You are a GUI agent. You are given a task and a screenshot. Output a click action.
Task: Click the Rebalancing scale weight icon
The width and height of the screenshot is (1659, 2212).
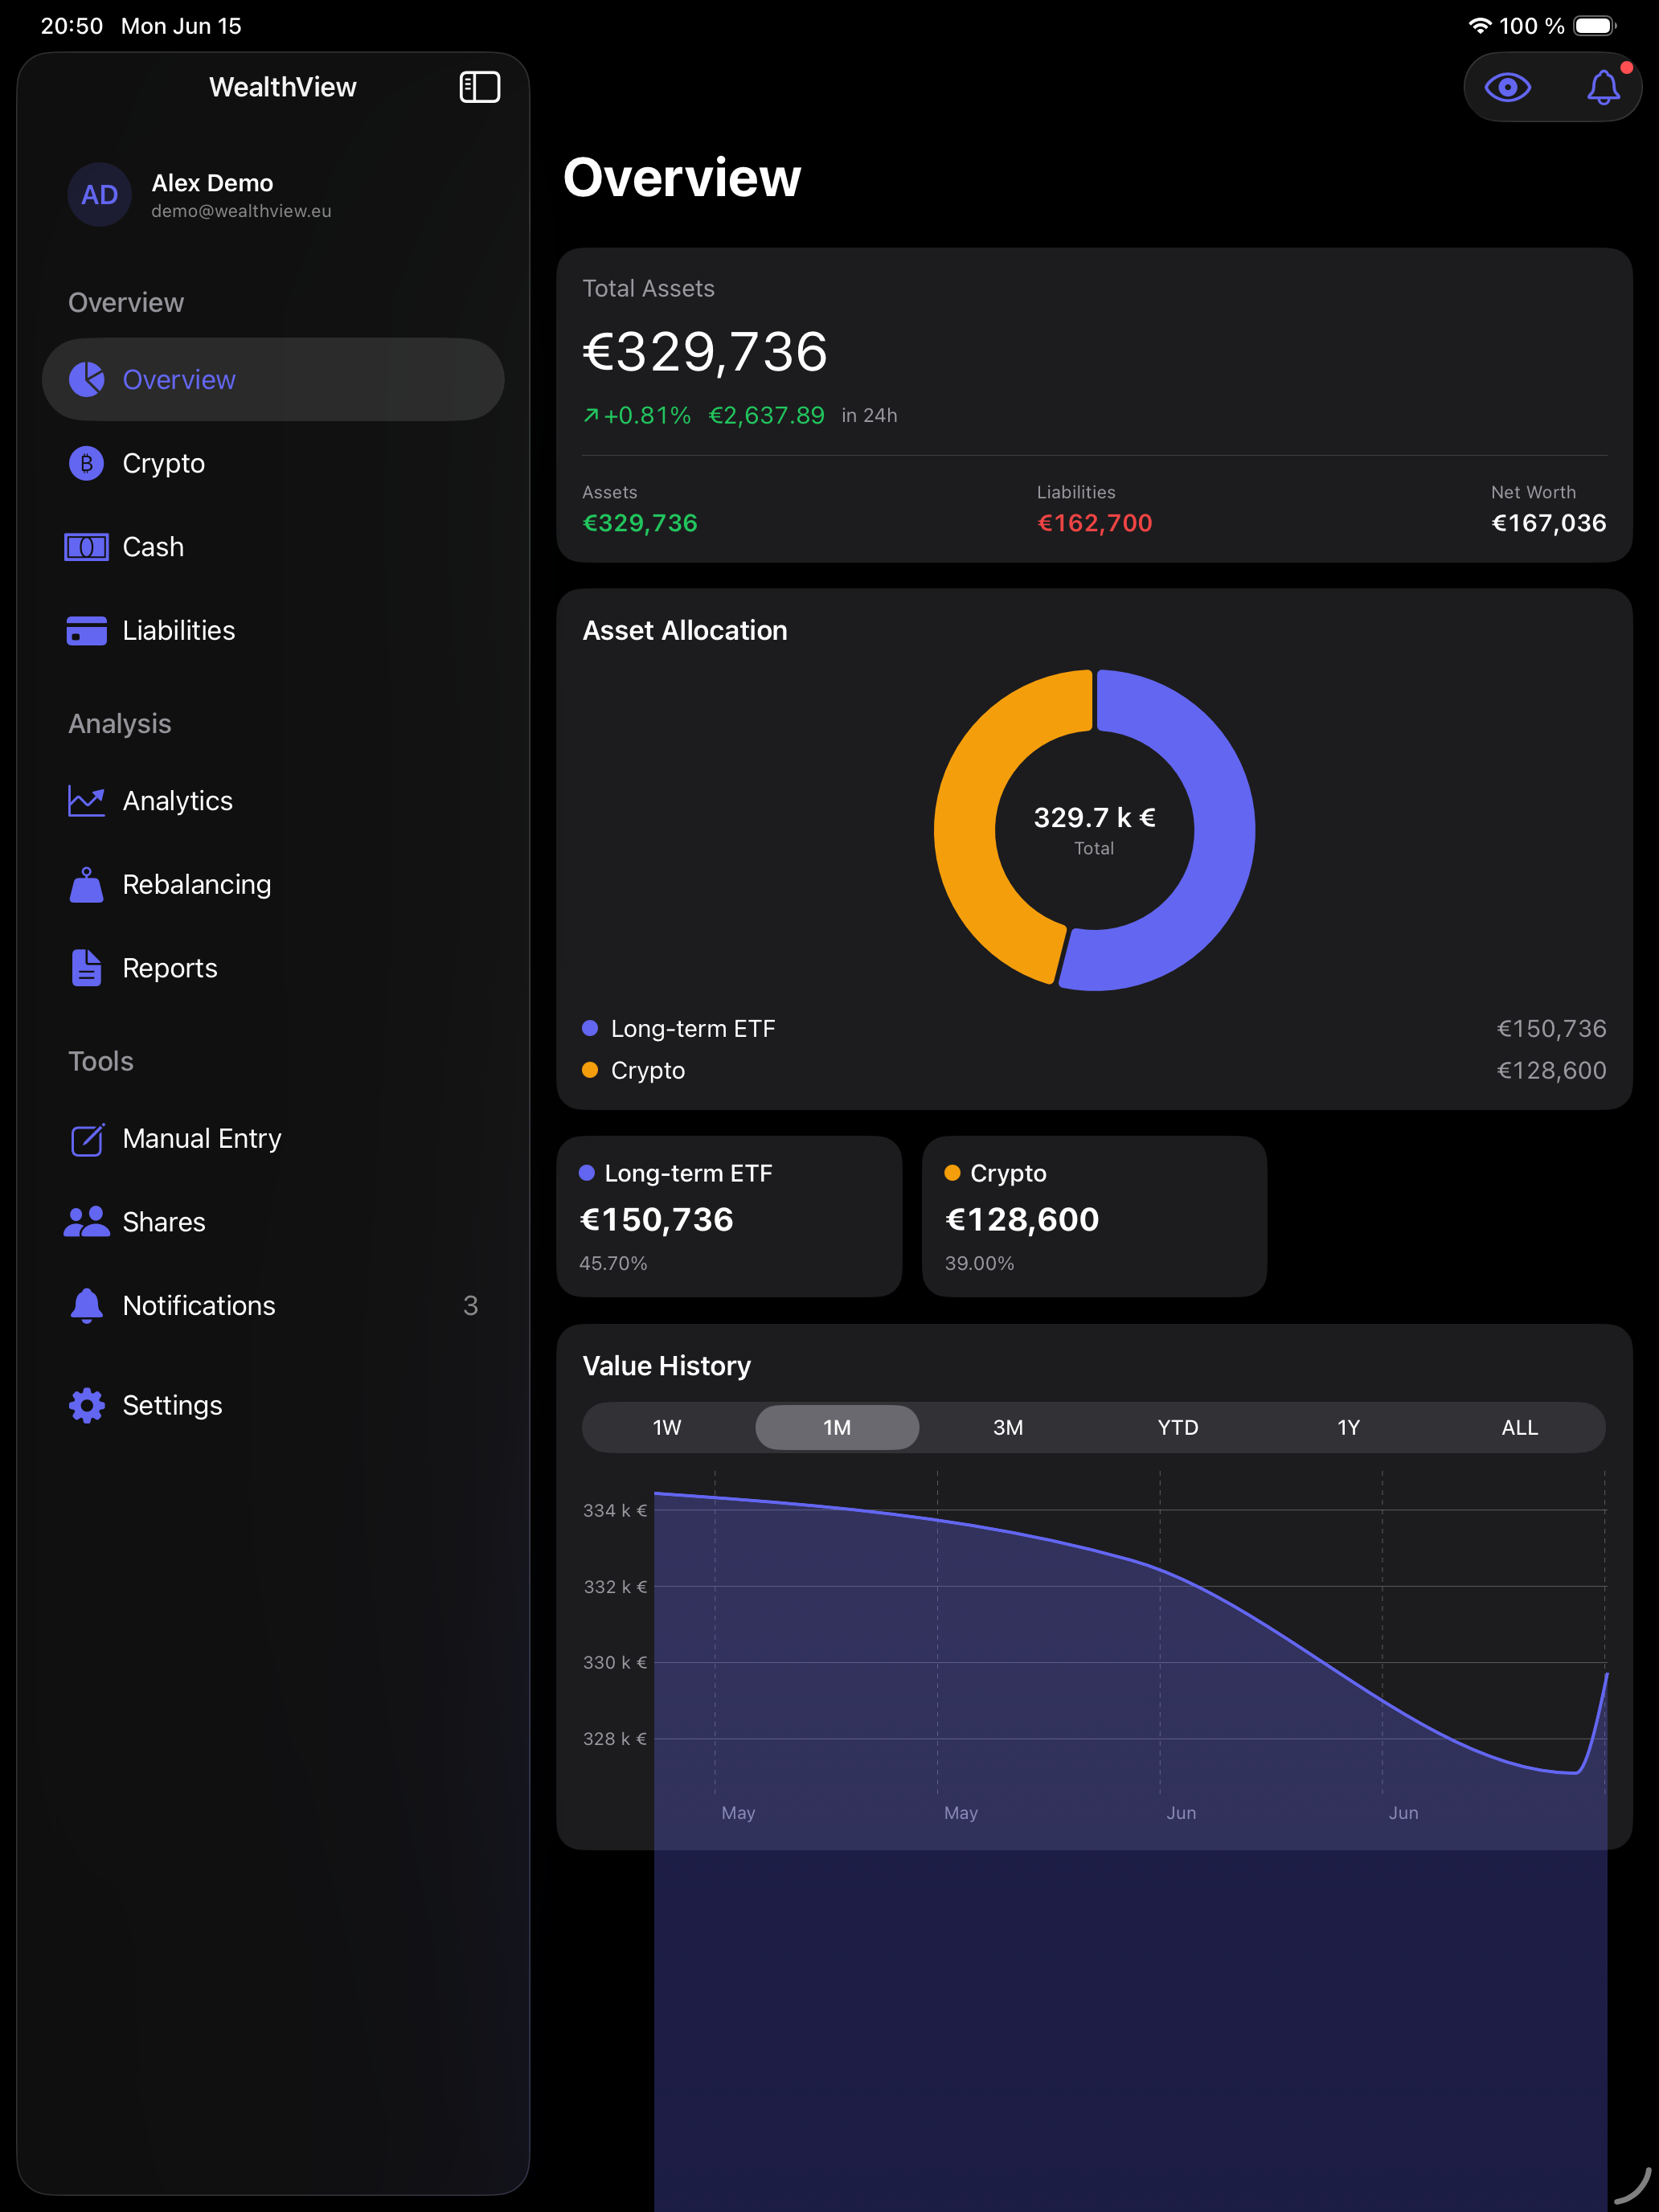tap(87, 884)
